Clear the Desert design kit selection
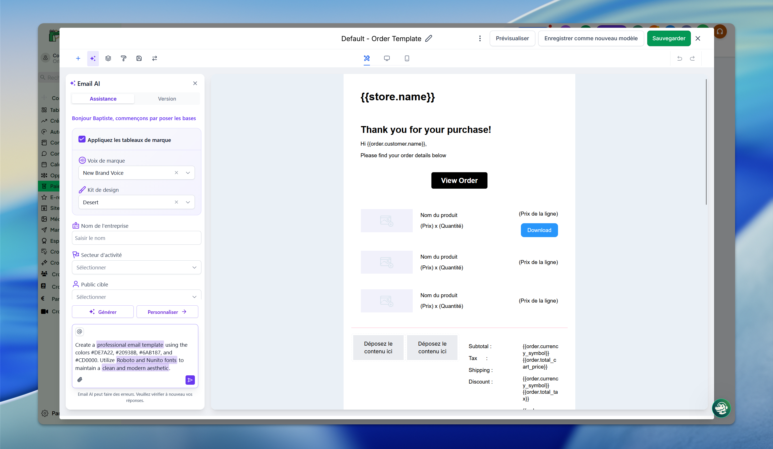Image resolution: width=773 pixels, height=449 pixels. (176, 202)
